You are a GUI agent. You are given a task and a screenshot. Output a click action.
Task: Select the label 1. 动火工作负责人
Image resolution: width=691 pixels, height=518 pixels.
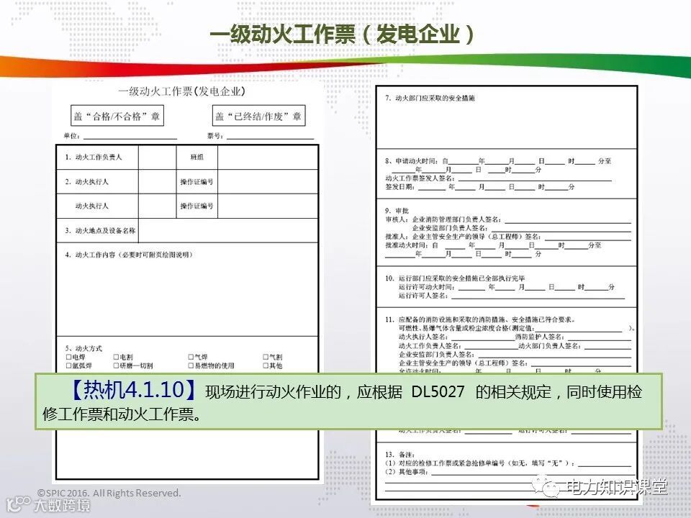point(94,158)
